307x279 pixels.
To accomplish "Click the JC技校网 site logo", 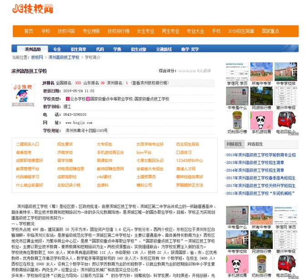I will tap(32, 9).
